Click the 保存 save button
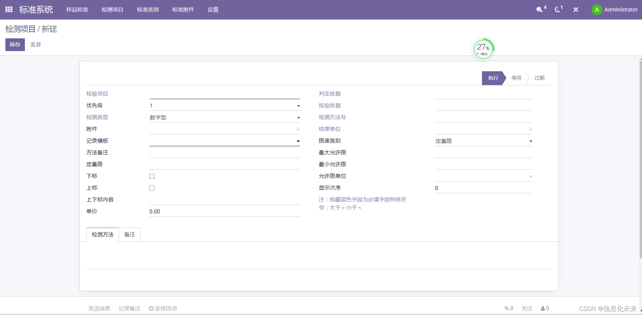 (15, 44)
